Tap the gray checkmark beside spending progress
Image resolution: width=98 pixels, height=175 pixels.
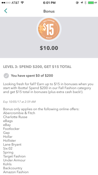[x=6, y=76]
